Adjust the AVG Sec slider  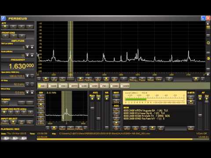[x=98, y=118]
